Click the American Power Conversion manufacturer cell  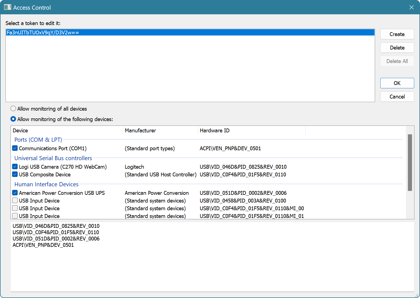tap(157, 193)
